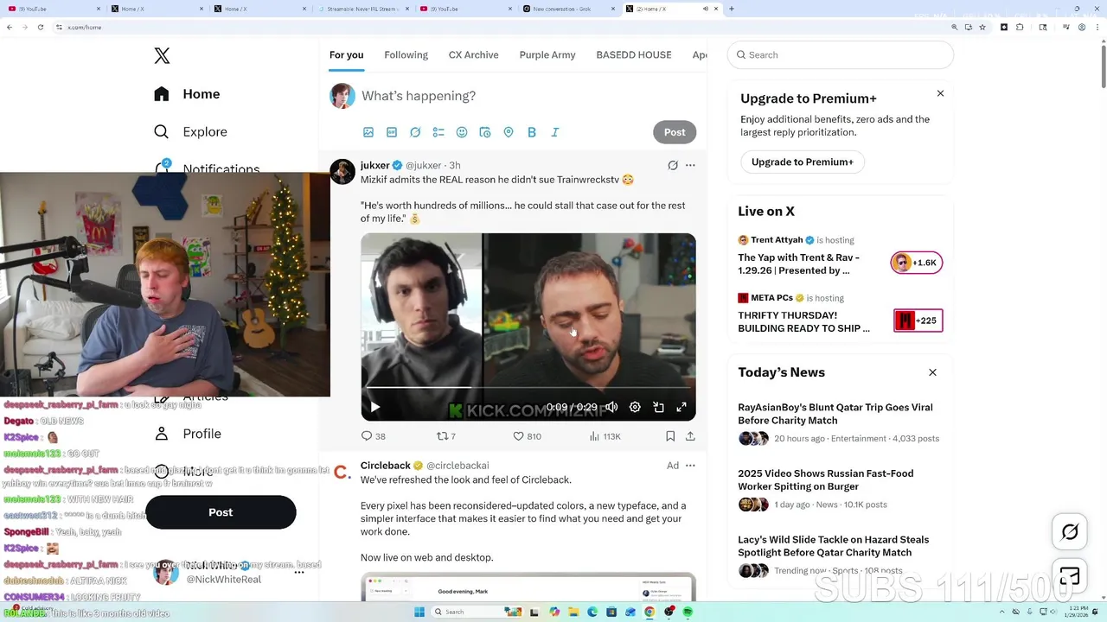The height and width of the screenshot is (622, 1107).
Task: Open Spotify from the taskbar
Action: (688, 612)
